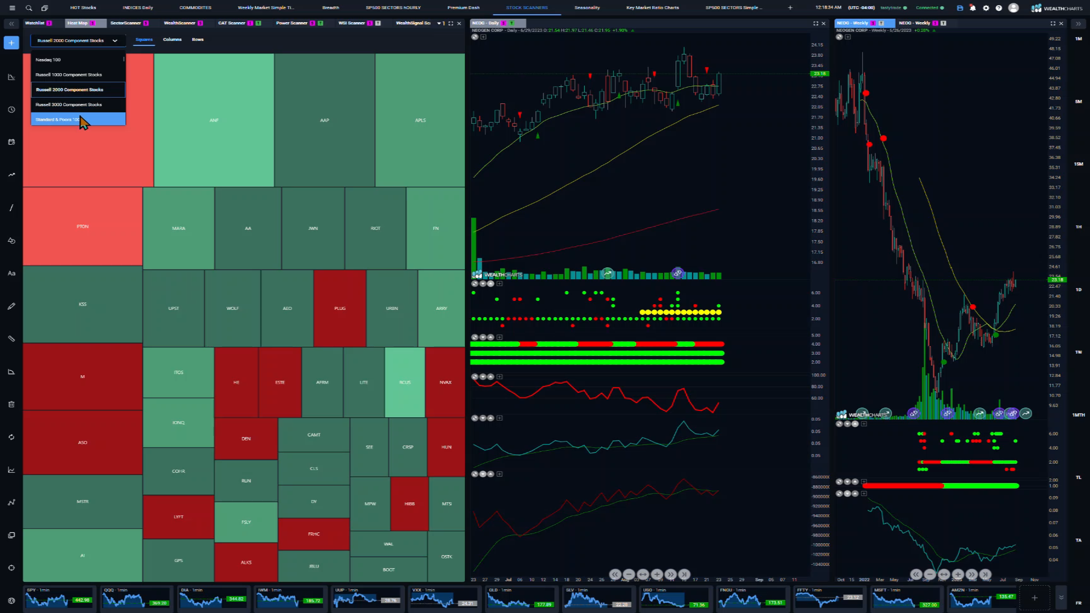
Task: Toggle the T badge on CAT Scanner tab
Action: coord(258,23)
